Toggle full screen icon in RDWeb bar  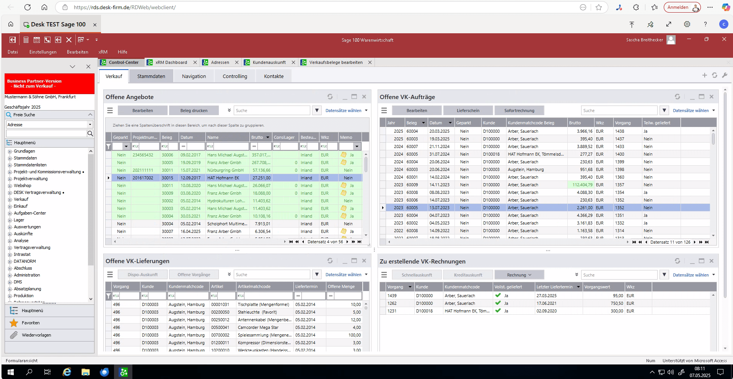669,24
